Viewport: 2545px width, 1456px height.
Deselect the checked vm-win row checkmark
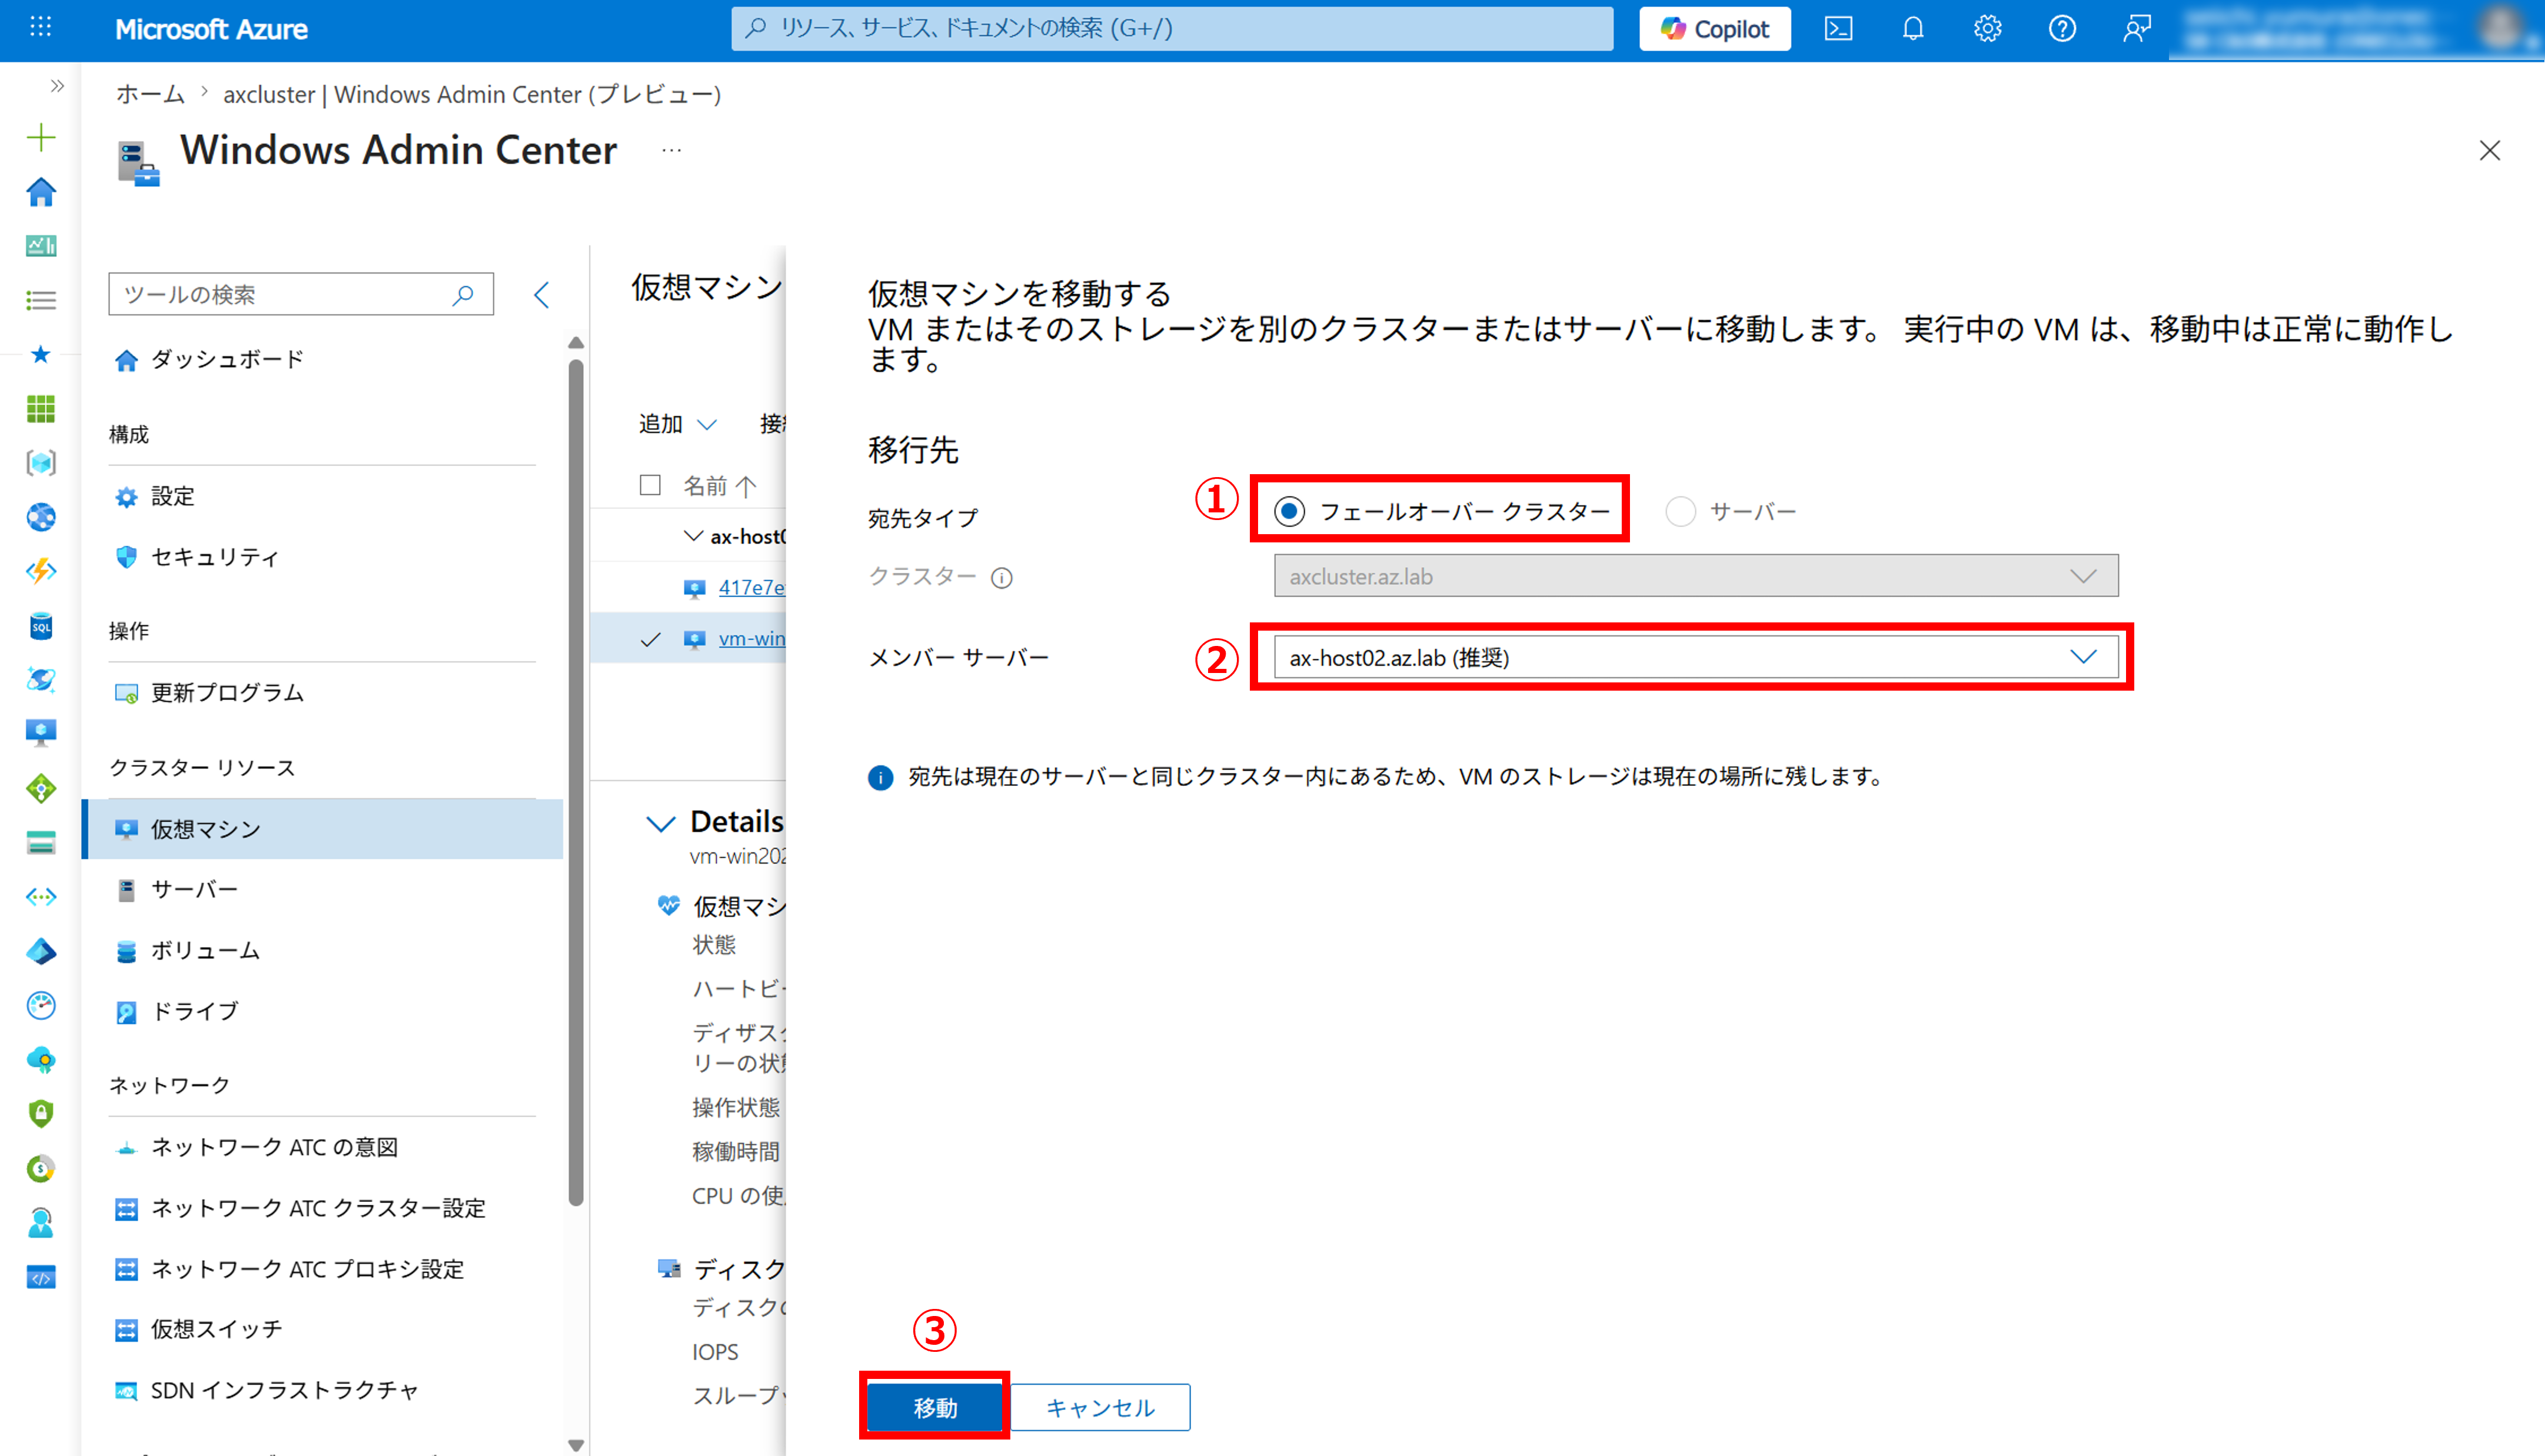tap(651, 640)
